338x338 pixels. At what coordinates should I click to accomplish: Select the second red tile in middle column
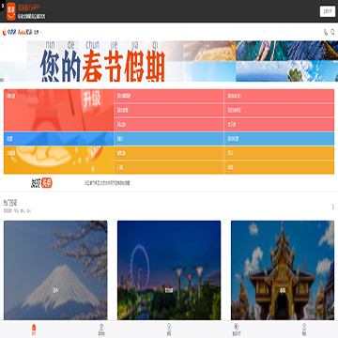pyautogui.click(x=169, y=110)
